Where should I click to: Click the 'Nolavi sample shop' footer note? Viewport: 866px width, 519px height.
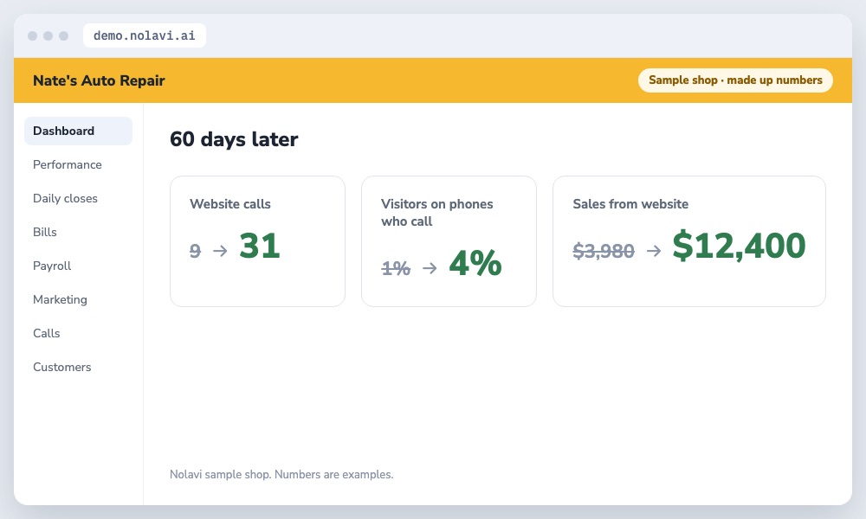point(281,474)
